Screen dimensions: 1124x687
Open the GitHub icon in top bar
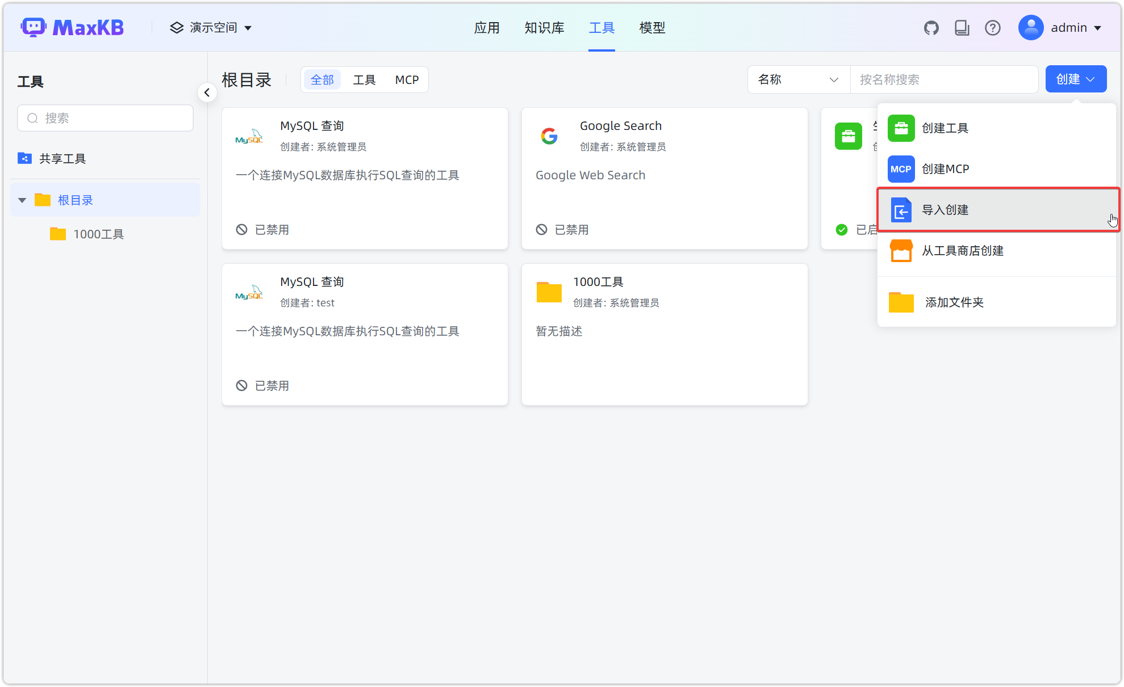coord(931,27)
